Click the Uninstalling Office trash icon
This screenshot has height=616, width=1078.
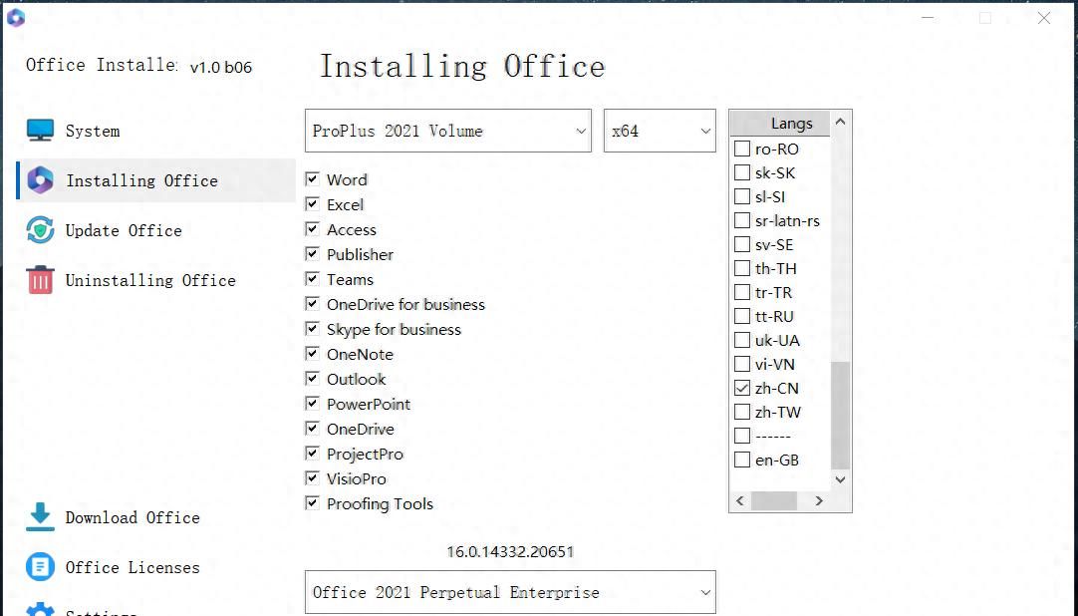(39, 280)
